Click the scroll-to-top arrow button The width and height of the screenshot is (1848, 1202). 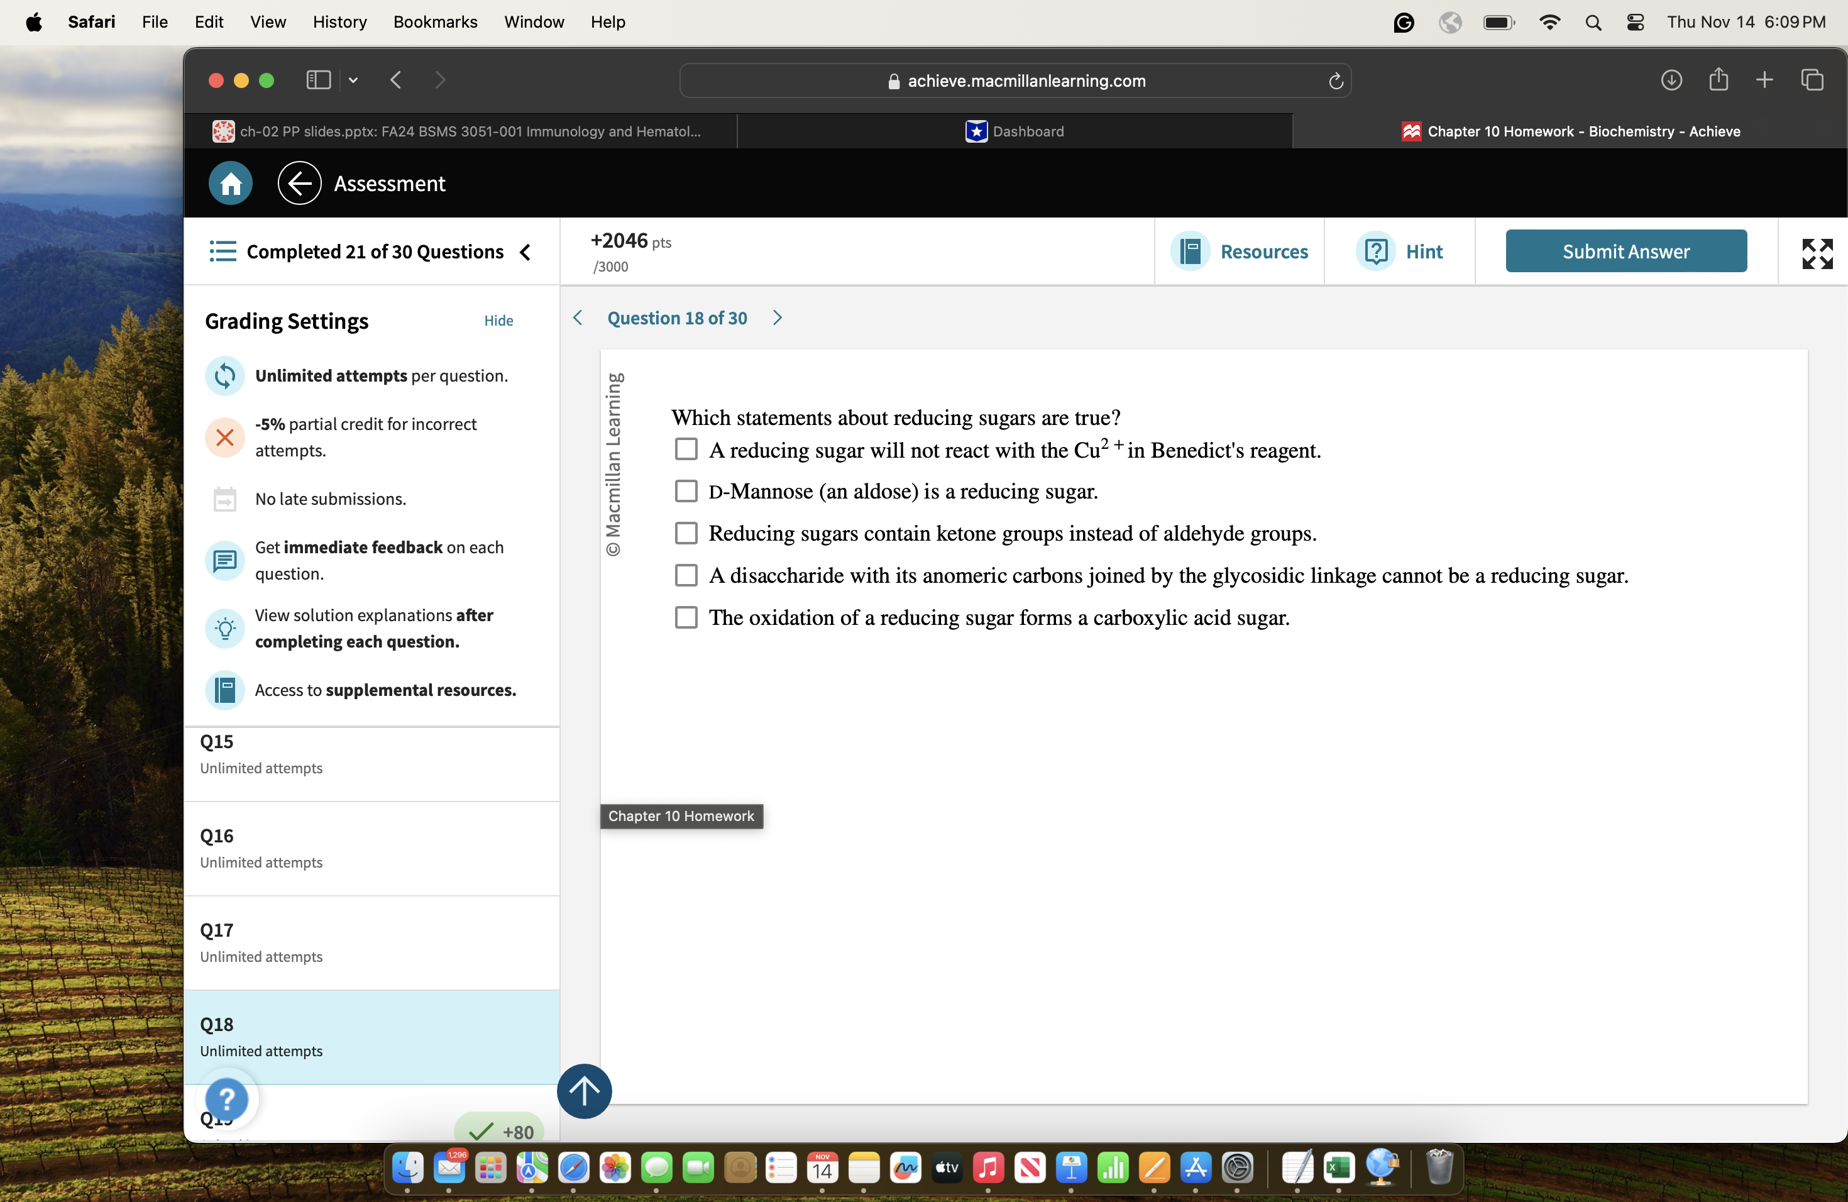point(584,1091)
